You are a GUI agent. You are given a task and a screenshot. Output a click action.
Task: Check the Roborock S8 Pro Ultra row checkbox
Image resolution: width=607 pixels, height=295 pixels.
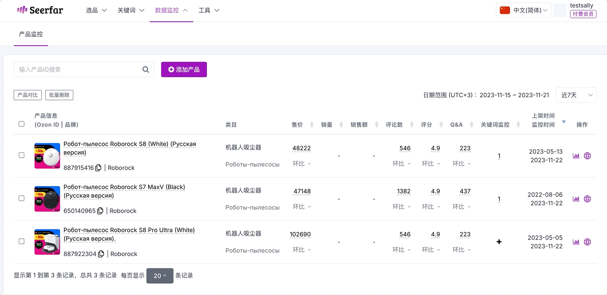(x=21, y=241)
